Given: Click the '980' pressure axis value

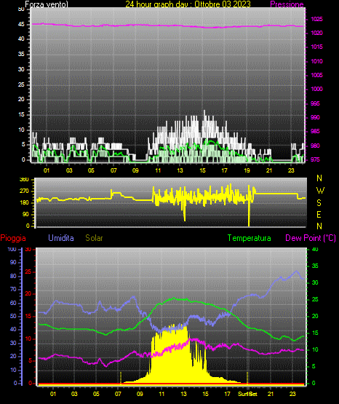Looking at the screenshot, I should coord(315,146).
